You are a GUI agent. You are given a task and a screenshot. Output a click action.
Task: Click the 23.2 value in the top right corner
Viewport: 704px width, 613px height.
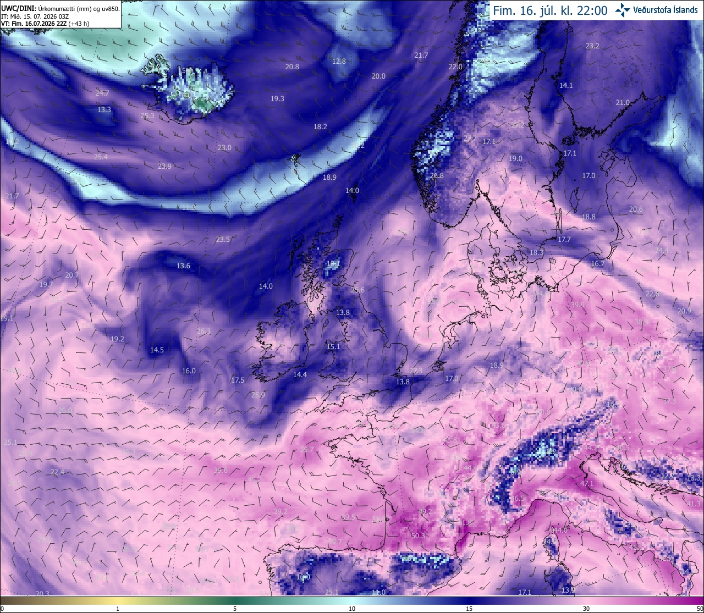592,46
